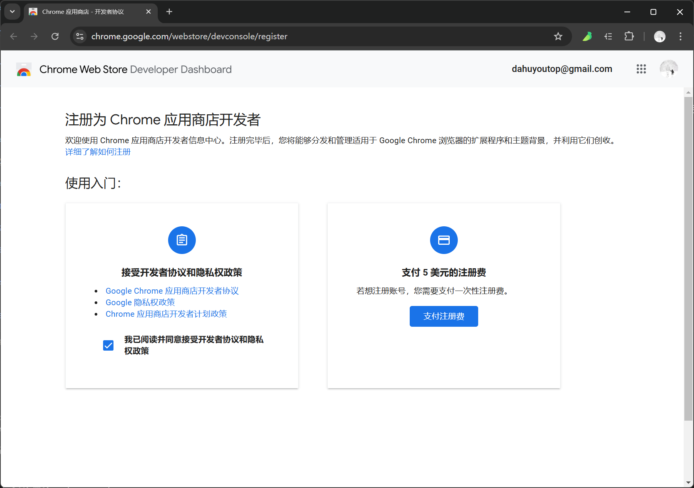This screenshot has width=694, height=488.
Task: View site information in the address bar
Action: point(80,36)
